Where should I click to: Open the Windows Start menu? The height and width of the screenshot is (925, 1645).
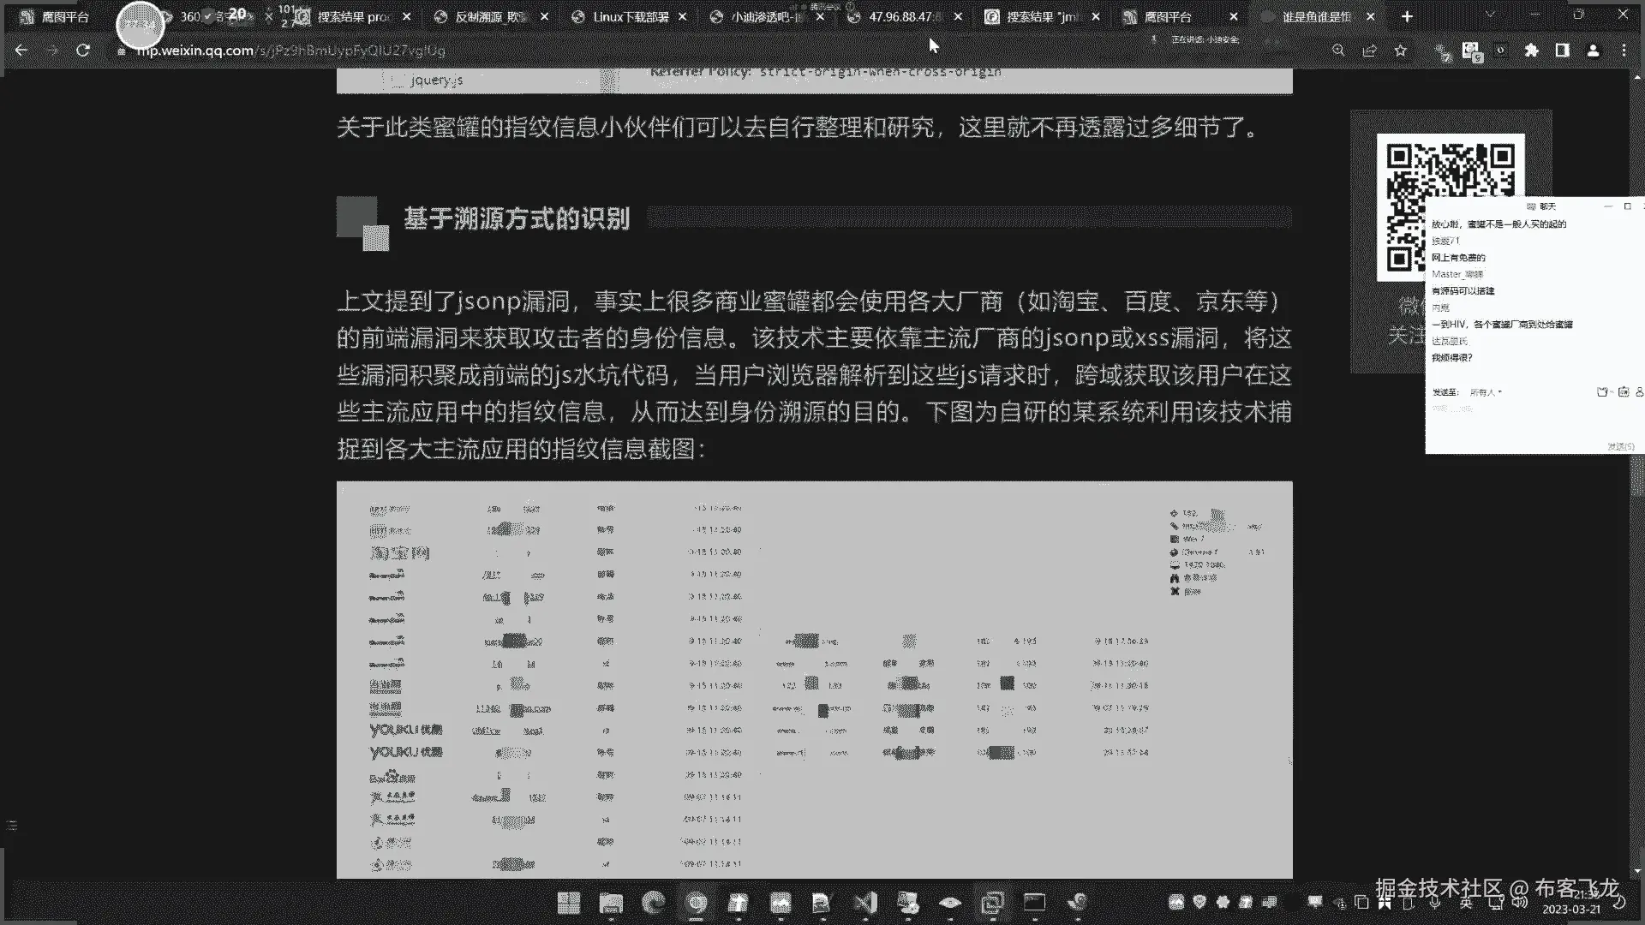(x=568, y=902)
